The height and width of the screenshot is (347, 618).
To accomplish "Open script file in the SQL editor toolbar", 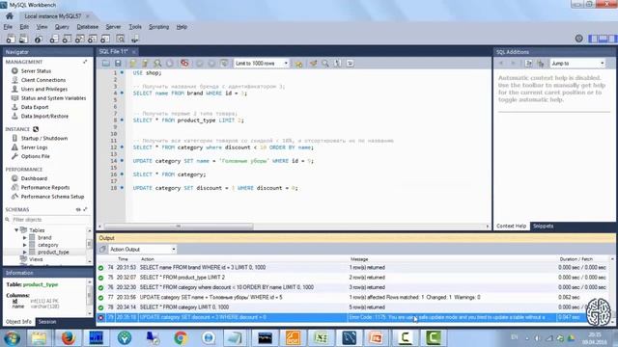I will click(105, 63).
